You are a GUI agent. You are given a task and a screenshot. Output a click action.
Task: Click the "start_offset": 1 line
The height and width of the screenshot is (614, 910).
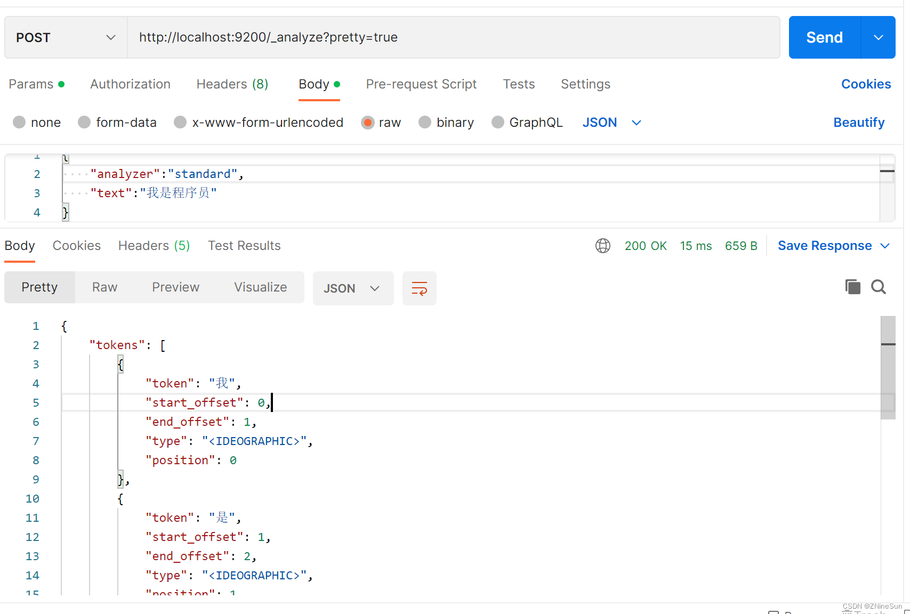click(x=208, y=537)
